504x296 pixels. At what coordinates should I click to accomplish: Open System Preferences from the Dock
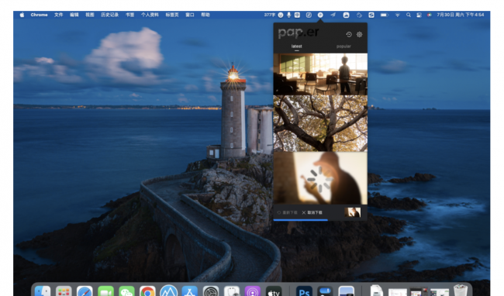(x=211, y=291)
